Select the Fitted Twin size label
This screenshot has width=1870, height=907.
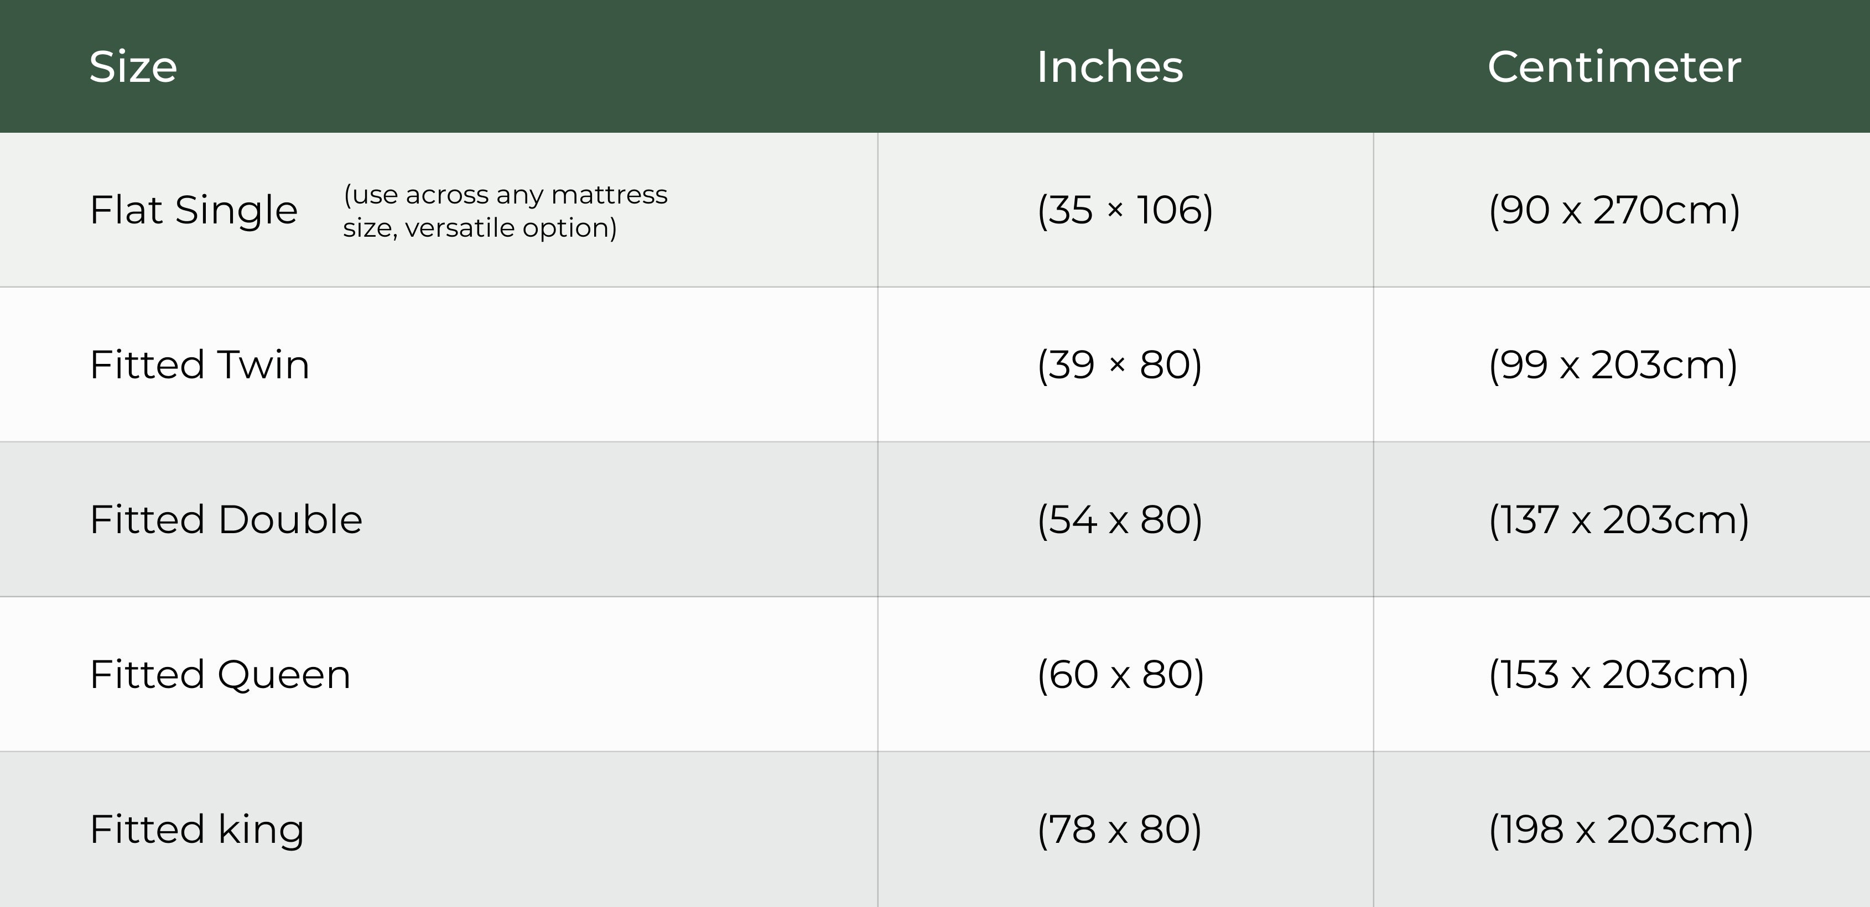click(x=200, y=364)
